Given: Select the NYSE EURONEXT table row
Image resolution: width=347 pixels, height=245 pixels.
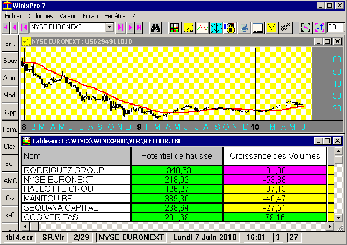Looking at the screenshot, I should [76, 180].
